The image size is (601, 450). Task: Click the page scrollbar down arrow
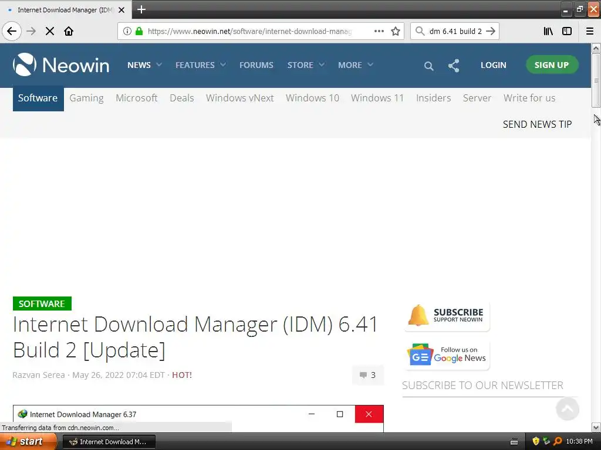pyautogui.click(x=596, y=427)
